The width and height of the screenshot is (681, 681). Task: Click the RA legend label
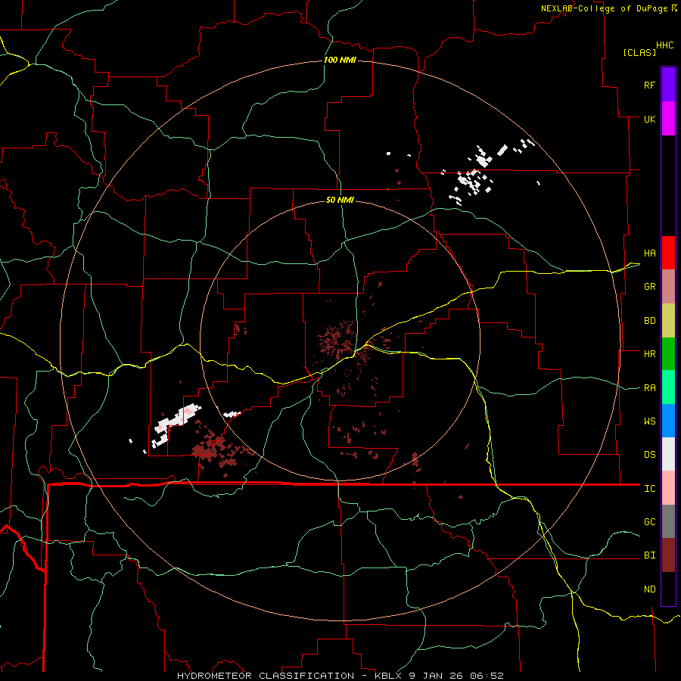[649, 387]
